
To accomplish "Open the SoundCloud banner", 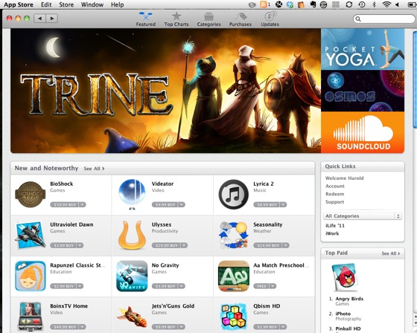I will 363,132.
